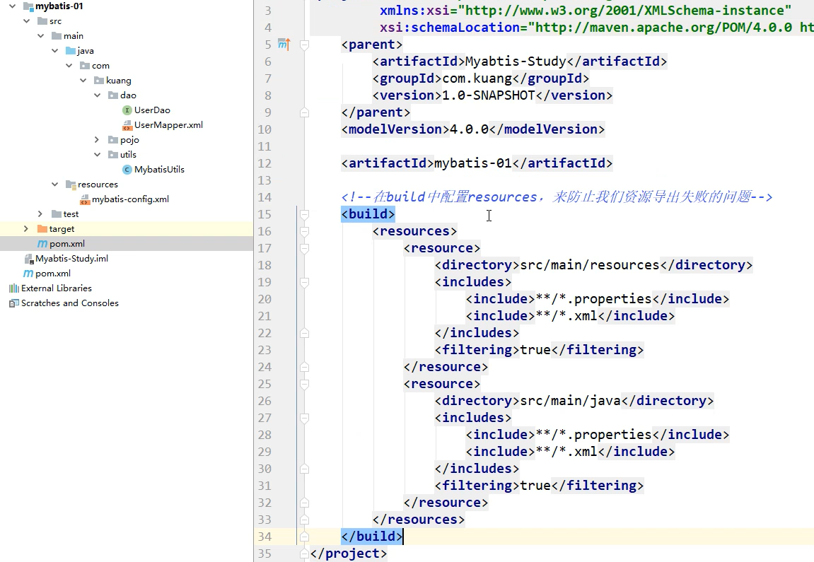Click the External Libraries icon
The width and height of the screenshot is (814, 562).
(x=14, y=288)
